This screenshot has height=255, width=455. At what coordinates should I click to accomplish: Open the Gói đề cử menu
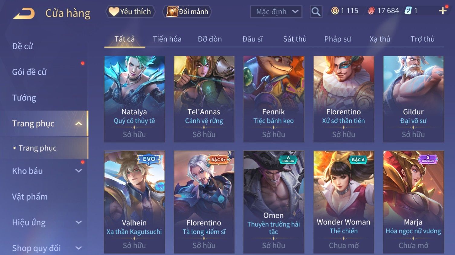pos(29,72)
